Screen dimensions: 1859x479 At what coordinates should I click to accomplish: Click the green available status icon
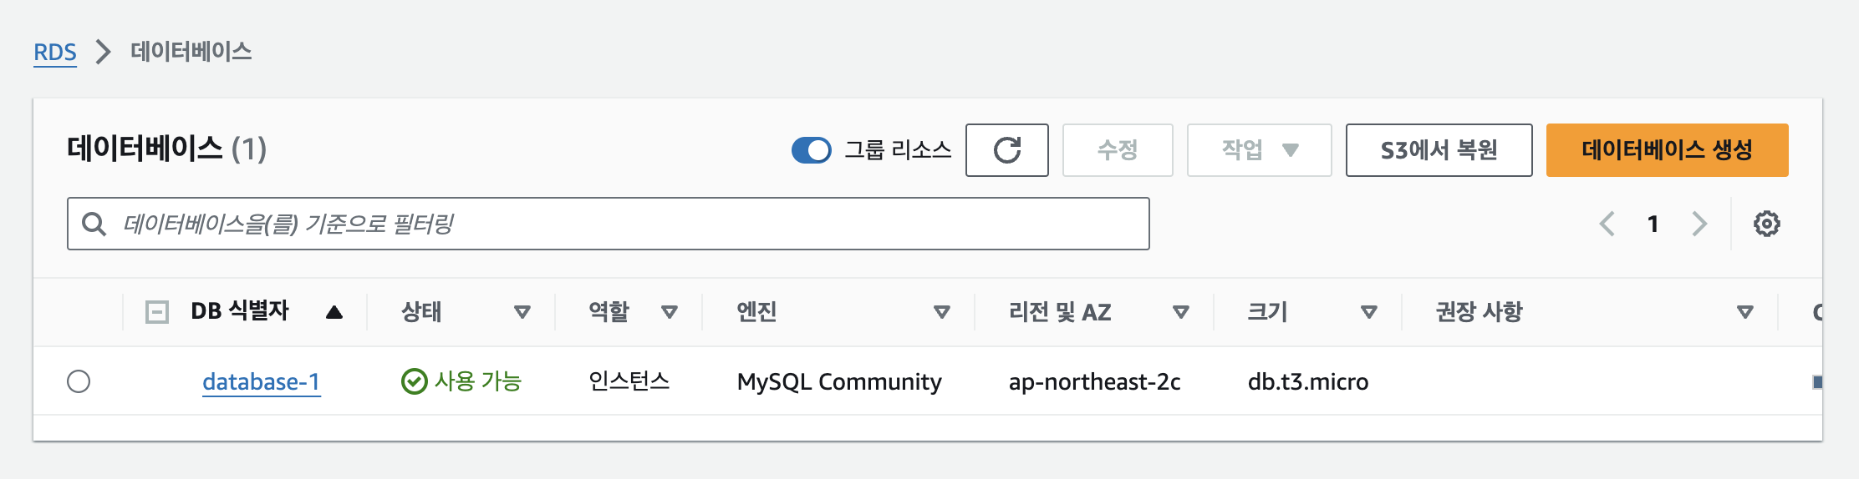[x=414, y=381]
